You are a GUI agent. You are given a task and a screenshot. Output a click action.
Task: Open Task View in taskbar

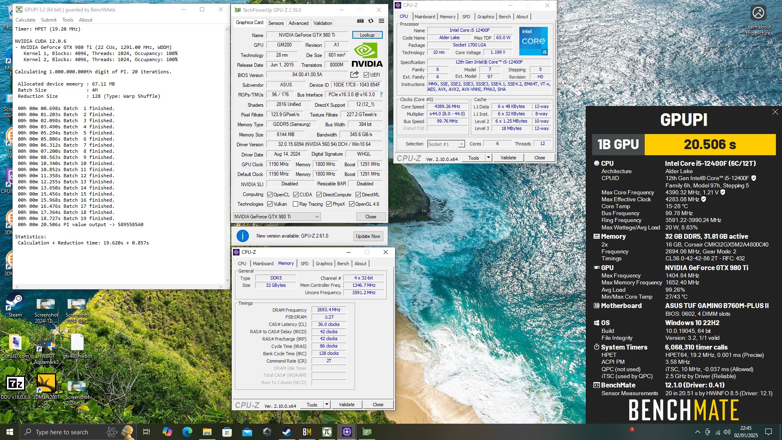coord(147,432)
